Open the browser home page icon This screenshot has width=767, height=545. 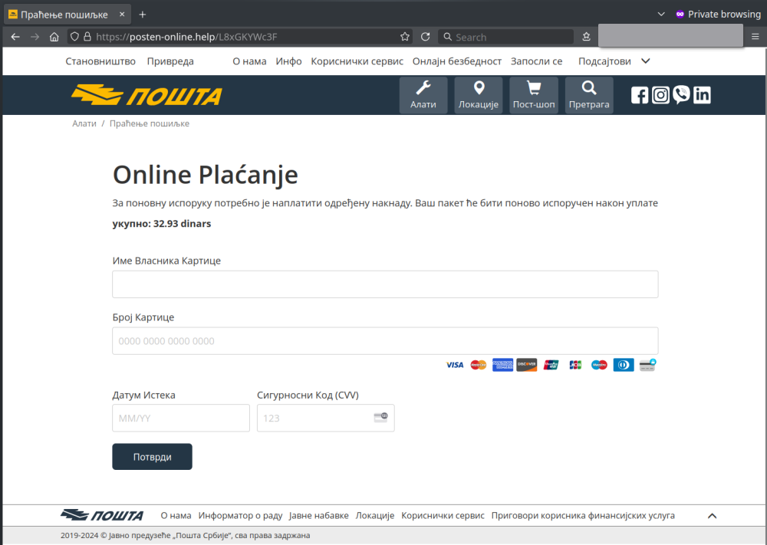pyautogui.click(x=54, y=37)
